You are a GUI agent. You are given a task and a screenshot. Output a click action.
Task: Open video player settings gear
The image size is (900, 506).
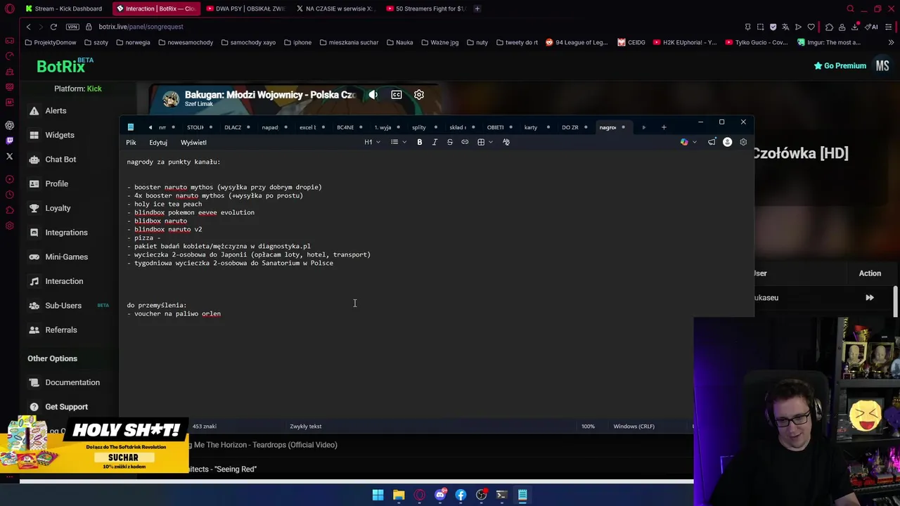419,95
